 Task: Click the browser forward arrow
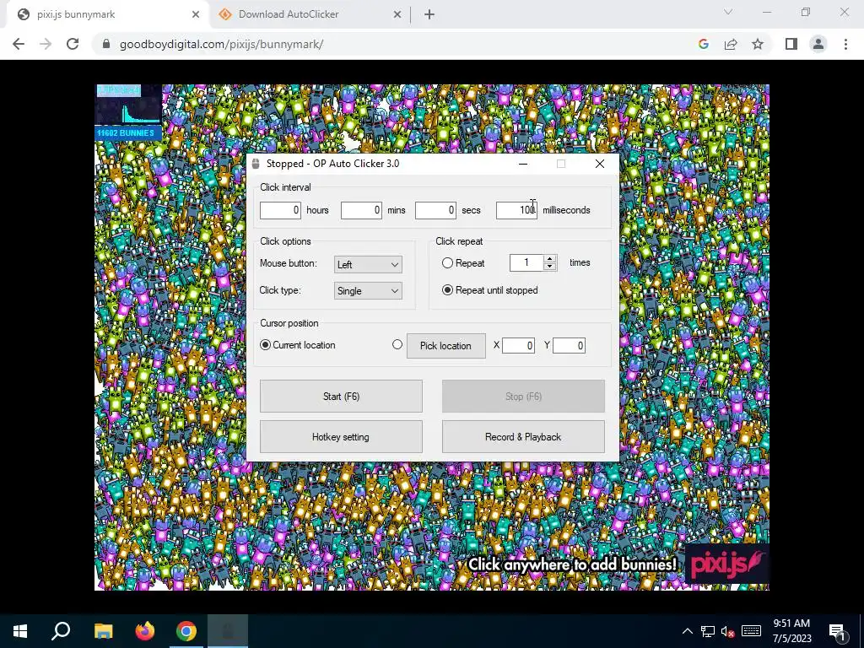[46, 44]
